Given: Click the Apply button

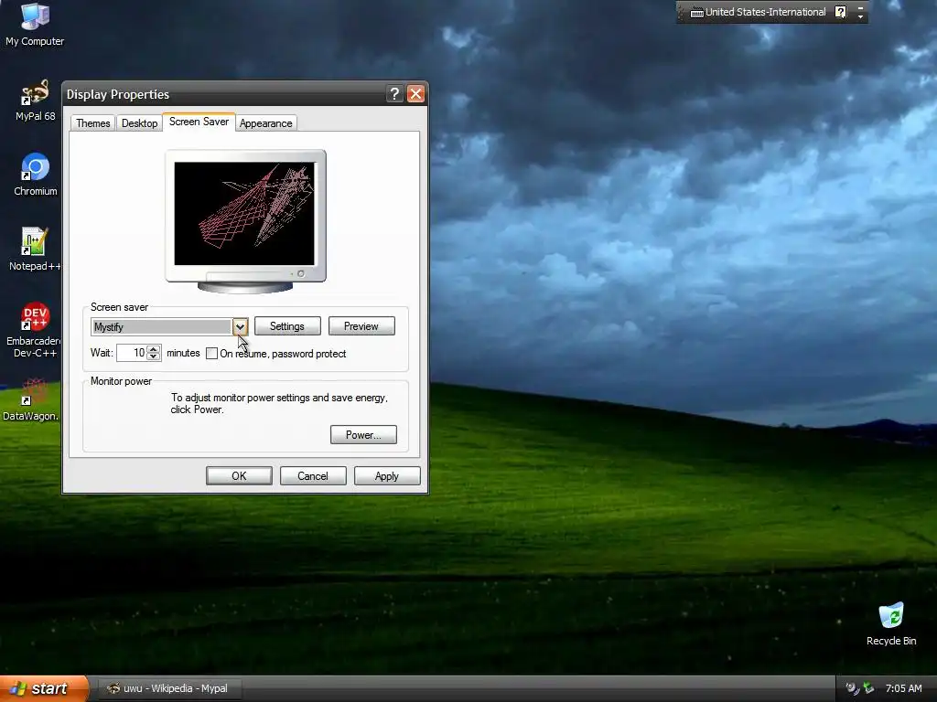Looking at the screenshot, I should [x=387, y=475].
